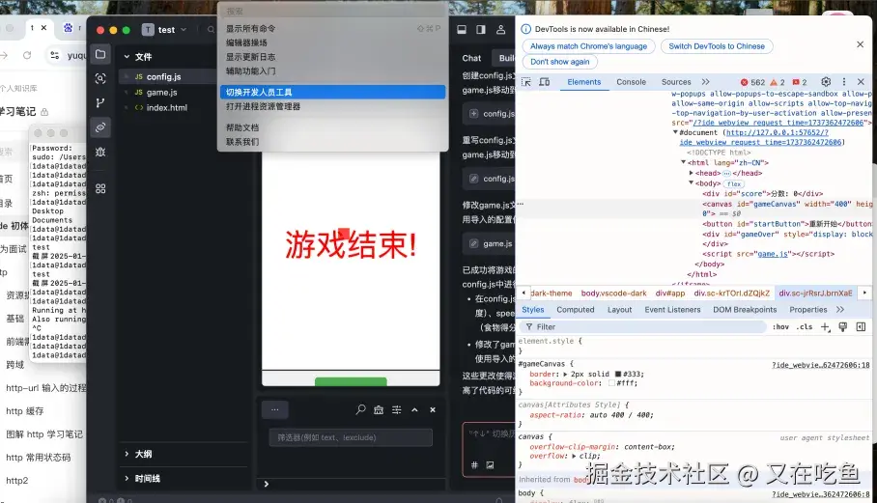Choose 帮助文档 in the command list
Screen dimensions: 877x503
[333, 127]
